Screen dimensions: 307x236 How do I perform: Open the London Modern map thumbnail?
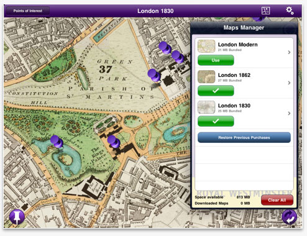point(206,46)
